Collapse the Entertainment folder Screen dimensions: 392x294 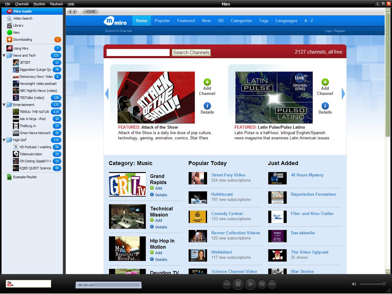click(x=4, y=105)
